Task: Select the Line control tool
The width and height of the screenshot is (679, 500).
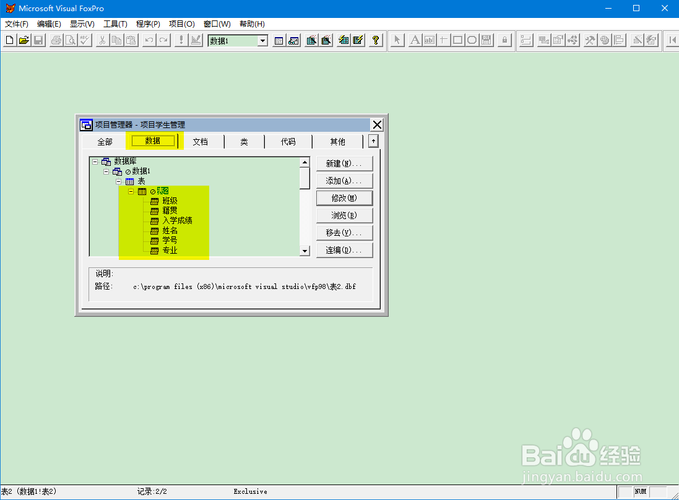Action: click(x=443, y=40)
